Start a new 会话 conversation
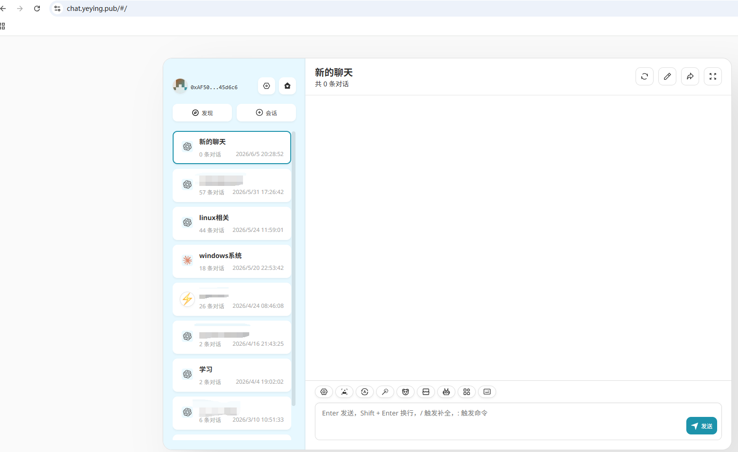This screenshot has width=738, height=452. tap(266, 113)
